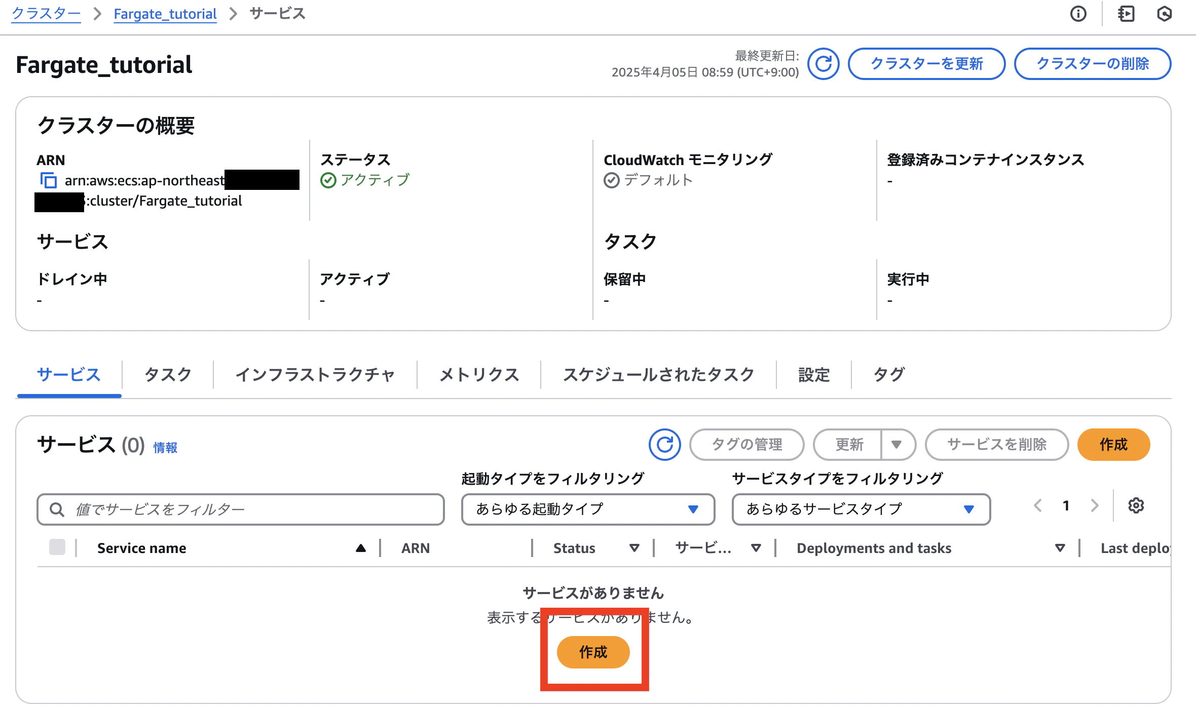Refresh the cluster via top refresh icon
This screenshot has width=1196, height=711.
[823, 64]
